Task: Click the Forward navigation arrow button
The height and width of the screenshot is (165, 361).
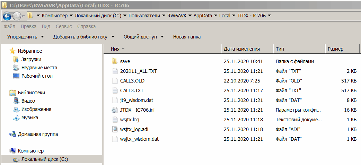Action: click(x=16, y=16)
